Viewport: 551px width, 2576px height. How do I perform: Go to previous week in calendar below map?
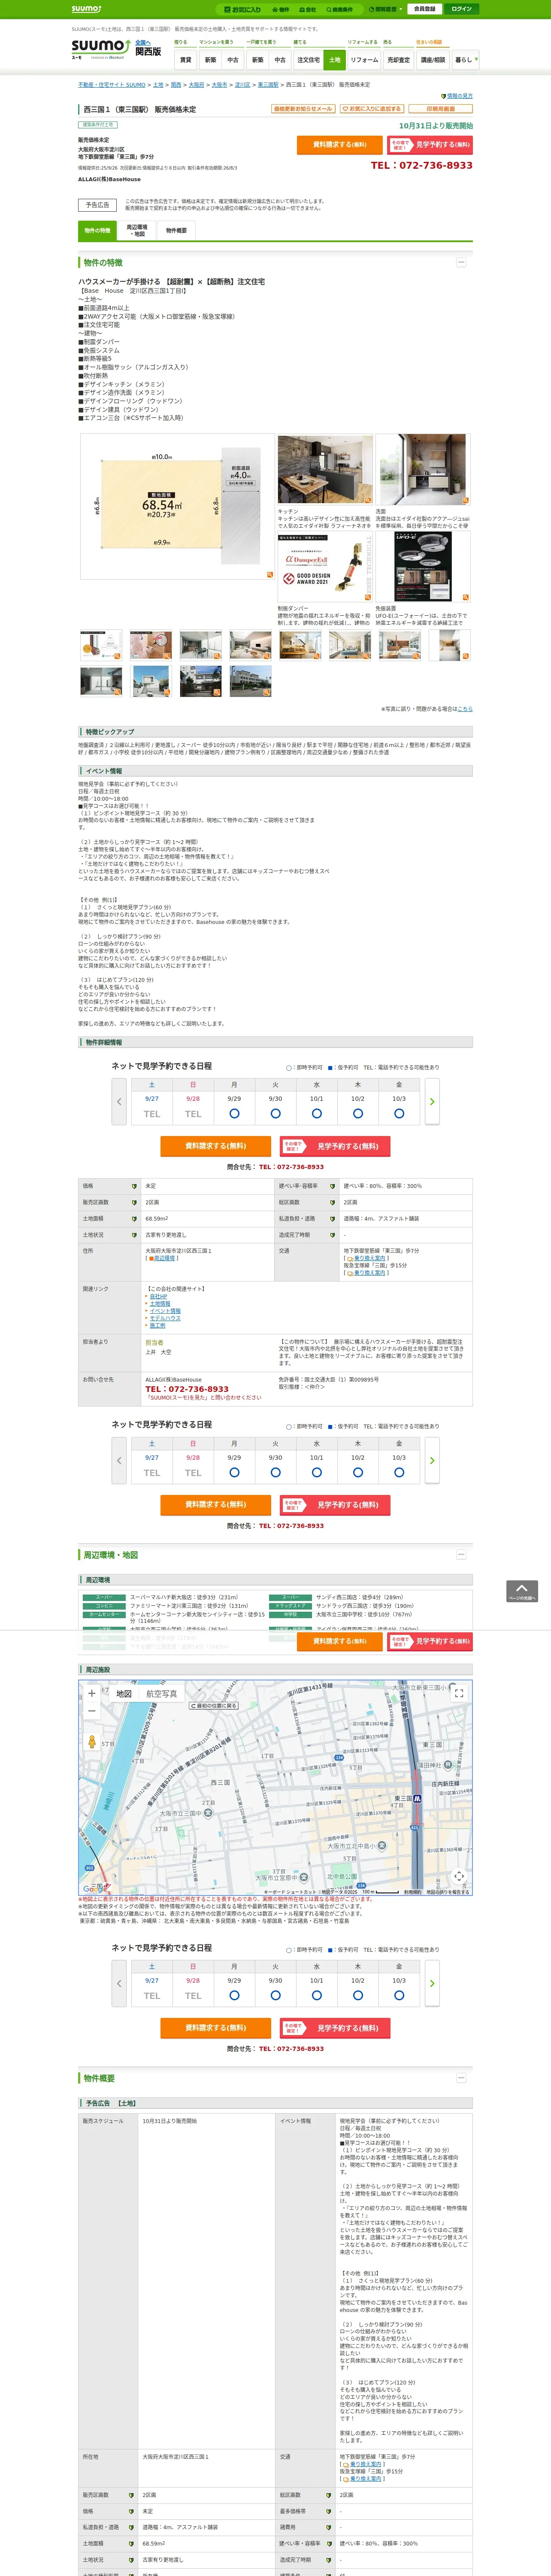[x=119, y=1984]
